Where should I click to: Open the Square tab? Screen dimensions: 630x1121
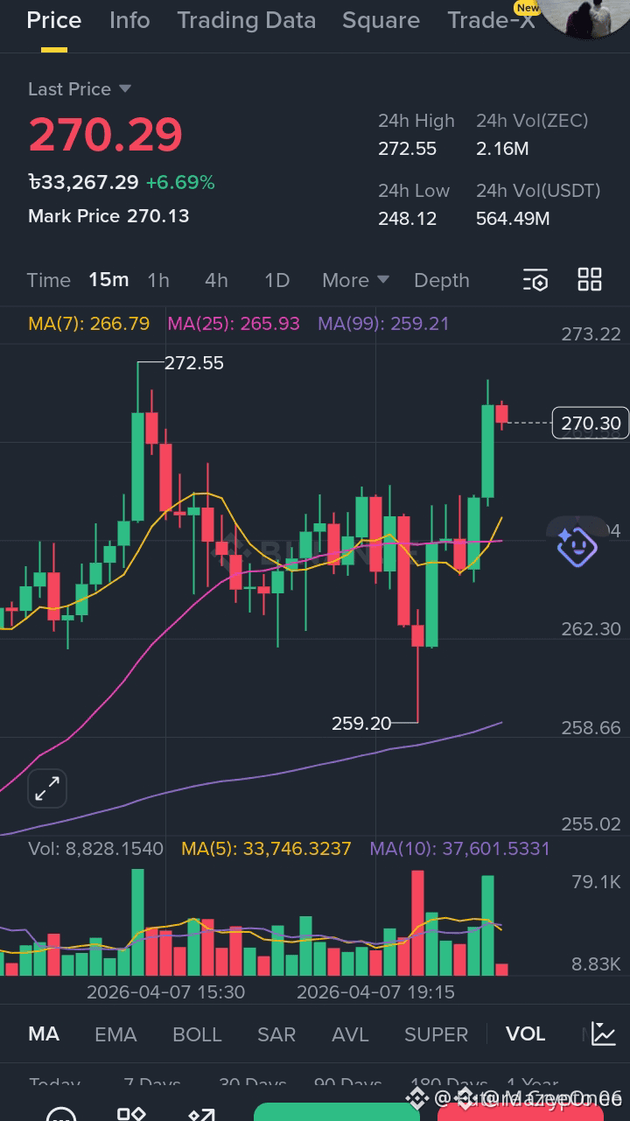pyautogui.click(x=381, y=20)
